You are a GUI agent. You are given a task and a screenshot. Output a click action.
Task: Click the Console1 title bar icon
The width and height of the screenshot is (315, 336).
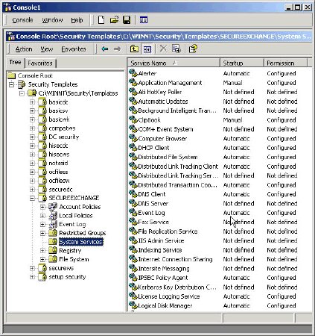(x=8, y=7)
